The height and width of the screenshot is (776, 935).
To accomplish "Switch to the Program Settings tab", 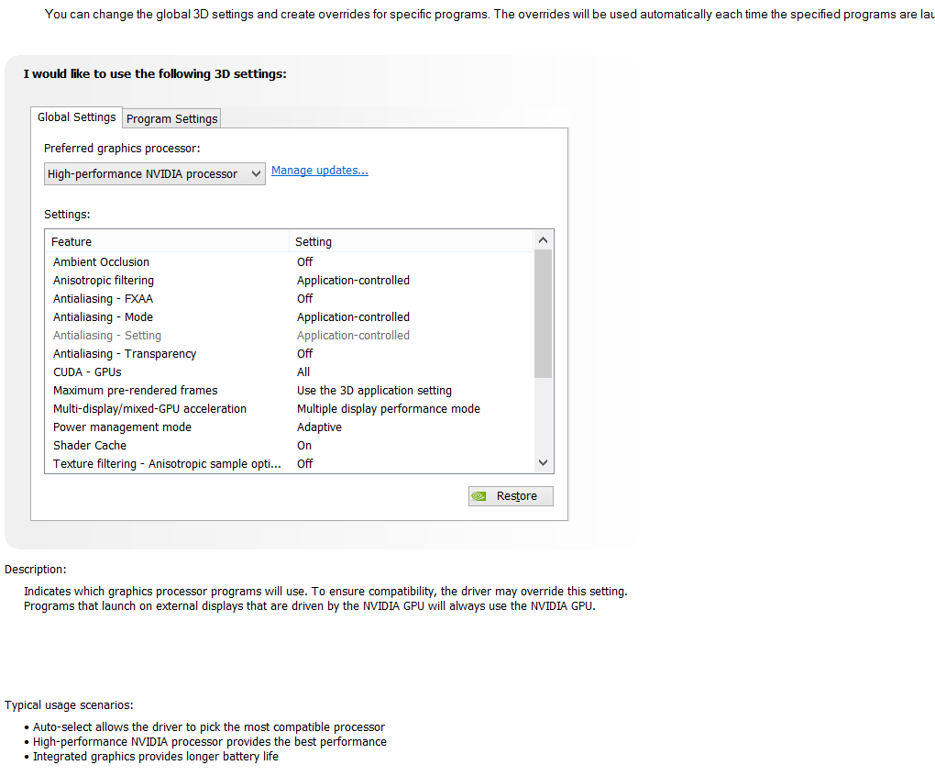I will 172,118.
